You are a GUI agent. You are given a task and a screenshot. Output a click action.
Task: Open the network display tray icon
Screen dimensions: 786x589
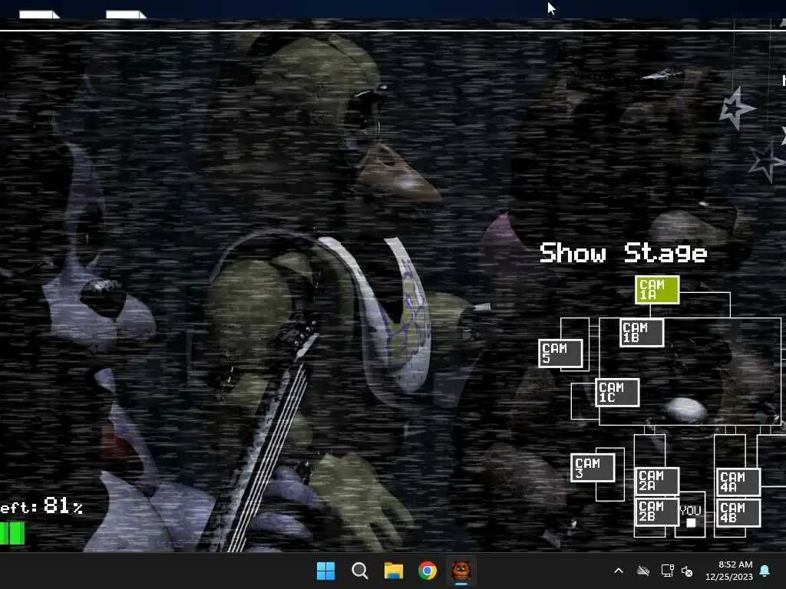click(667, 571)
